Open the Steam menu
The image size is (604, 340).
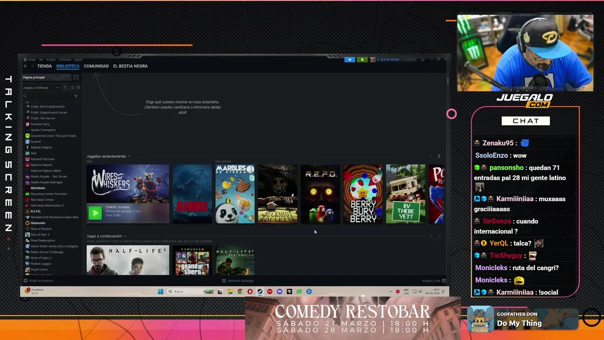[x=32, y=59]
